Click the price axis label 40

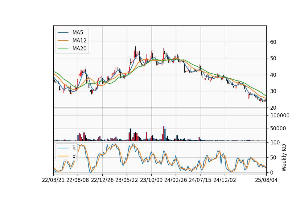pyautogui.click(x=273, y=75)
